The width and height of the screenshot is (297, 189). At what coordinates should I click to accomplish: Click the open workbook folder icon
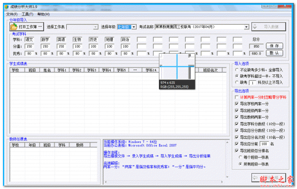(x=14, y=27)
